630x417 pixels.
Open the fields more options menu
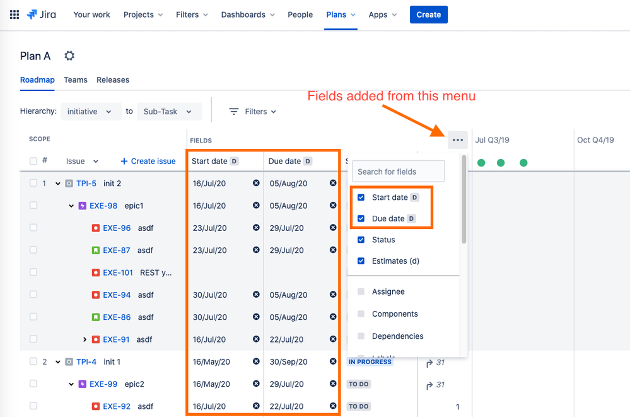(x=458, y=140)
